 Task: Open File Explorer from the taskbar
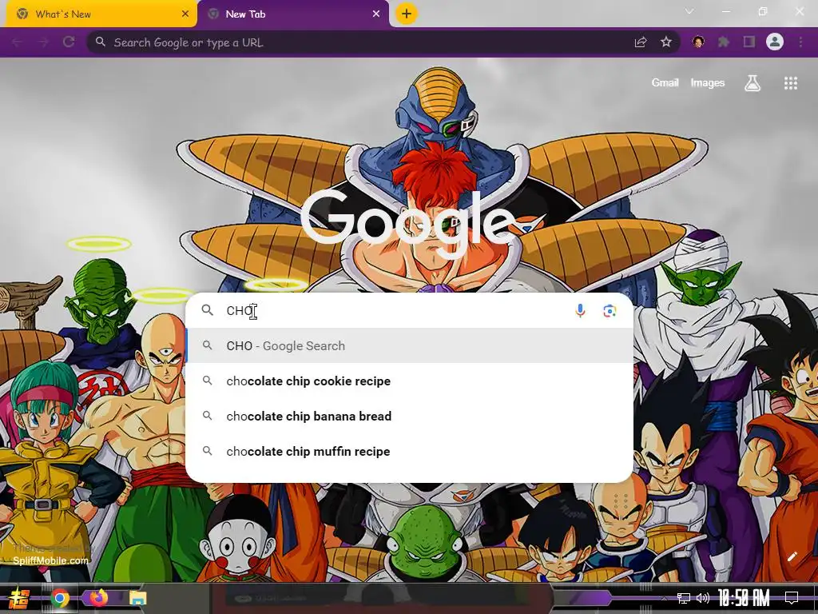[x=137, y=598]
